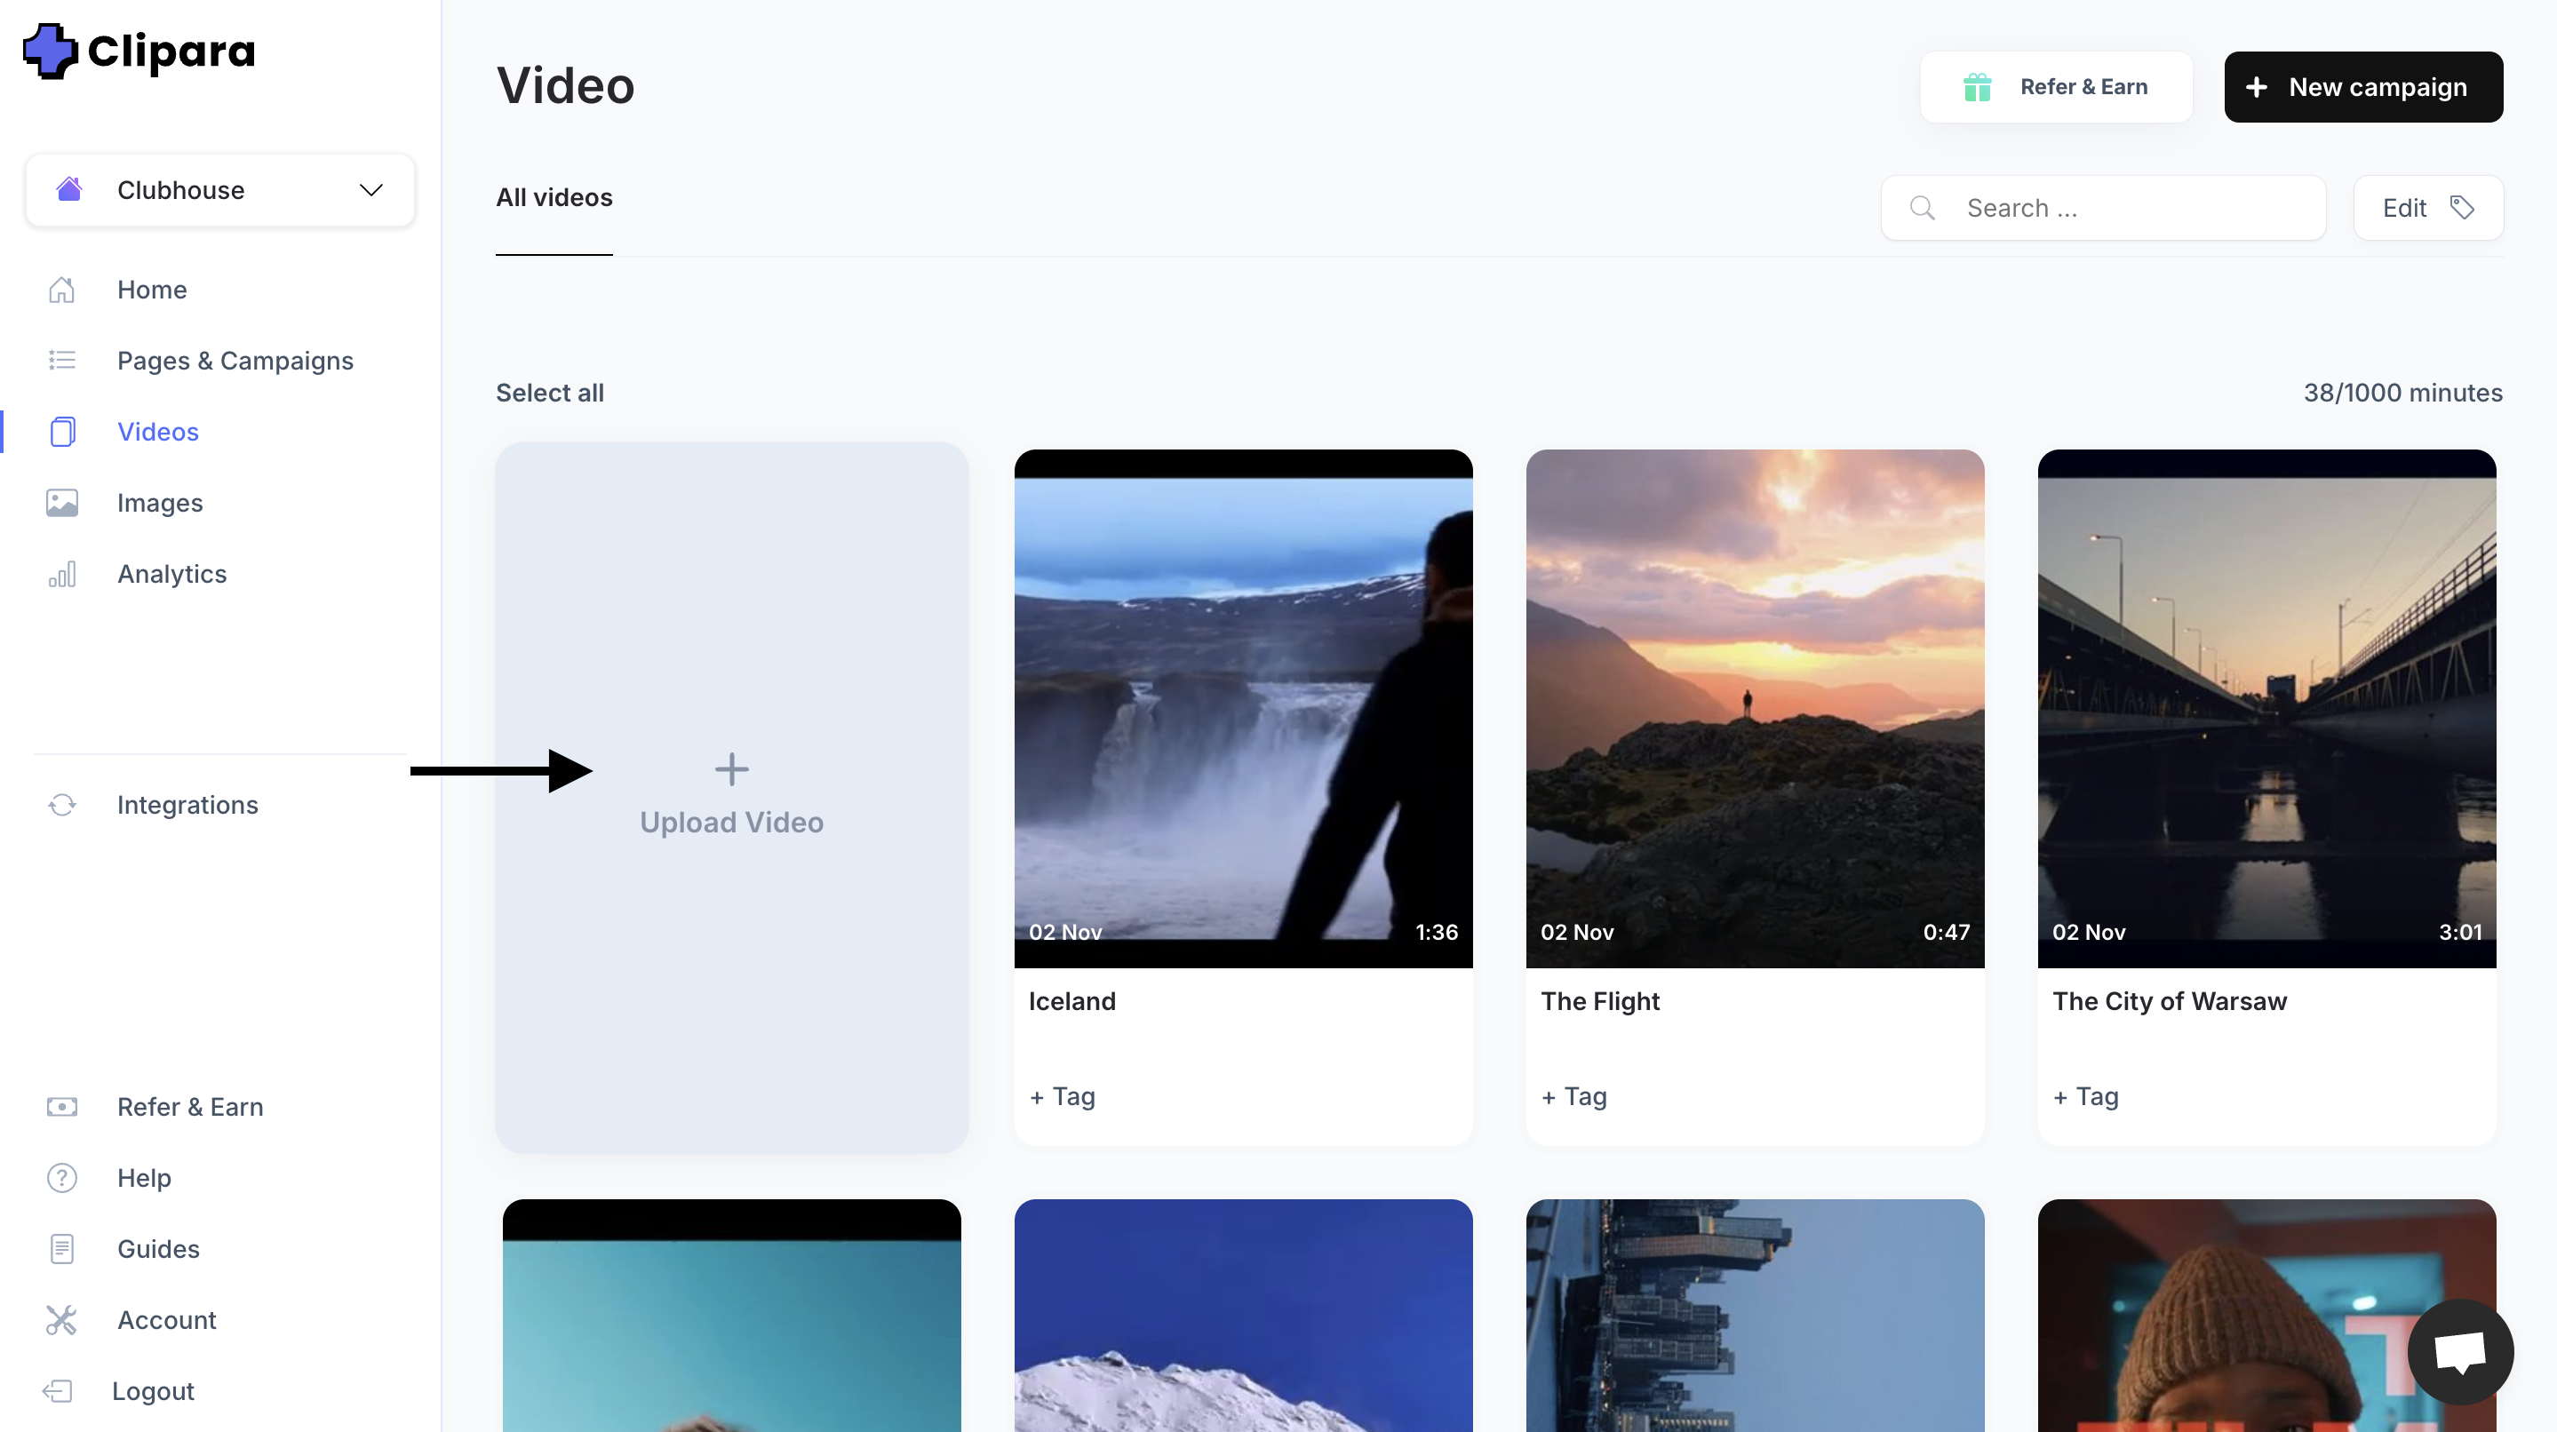Focus the Search input field

2103,209
